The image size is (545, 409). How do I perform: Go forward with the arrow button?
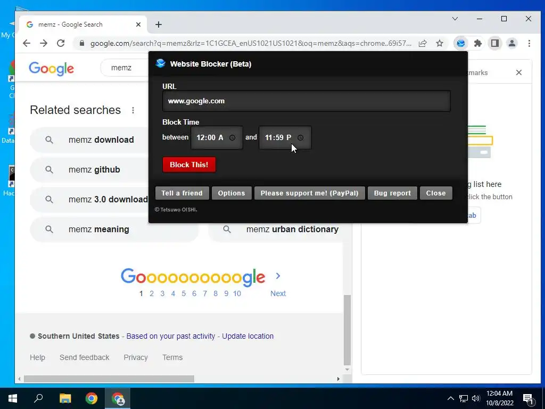(44, 43)
